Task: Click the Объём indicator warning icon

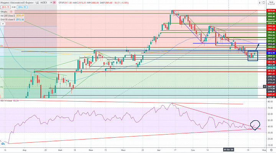Action: tap(11, 12)
